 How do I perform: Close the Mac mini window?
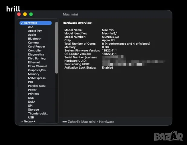pos(19,14)
